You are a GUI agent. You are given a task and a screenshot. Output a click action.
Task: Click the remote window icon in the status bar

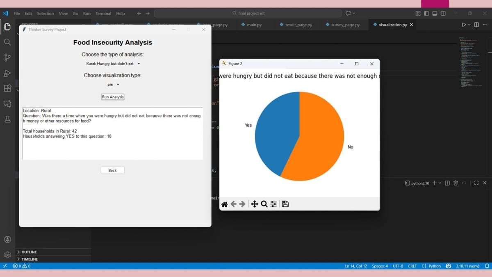[5, 266]
